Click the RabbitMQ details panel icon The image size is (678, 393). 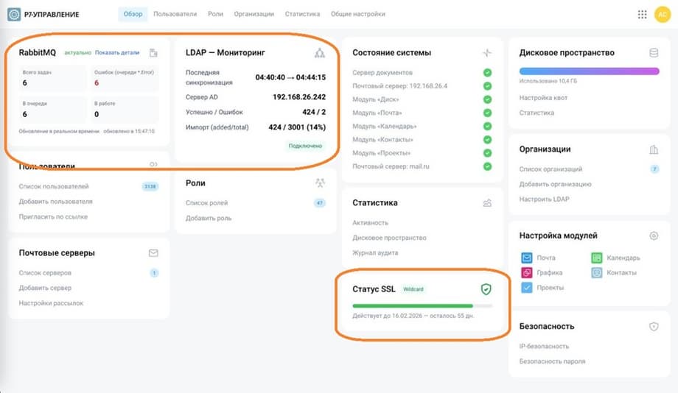click(x=153, y=53)
